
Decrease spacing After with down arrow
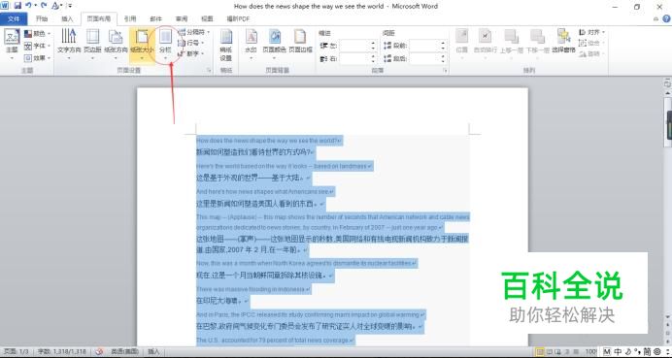click(442, 62)
